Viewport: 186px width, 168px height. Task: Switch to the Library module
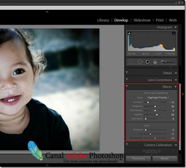pyautogui.click(x=103, y=20)
